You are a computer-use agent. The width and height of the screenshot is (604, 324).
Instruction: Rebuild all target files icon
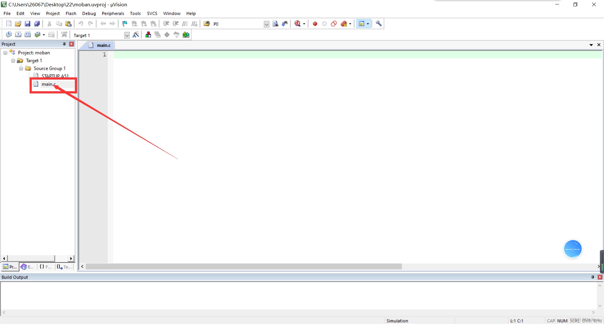[28, 35]
